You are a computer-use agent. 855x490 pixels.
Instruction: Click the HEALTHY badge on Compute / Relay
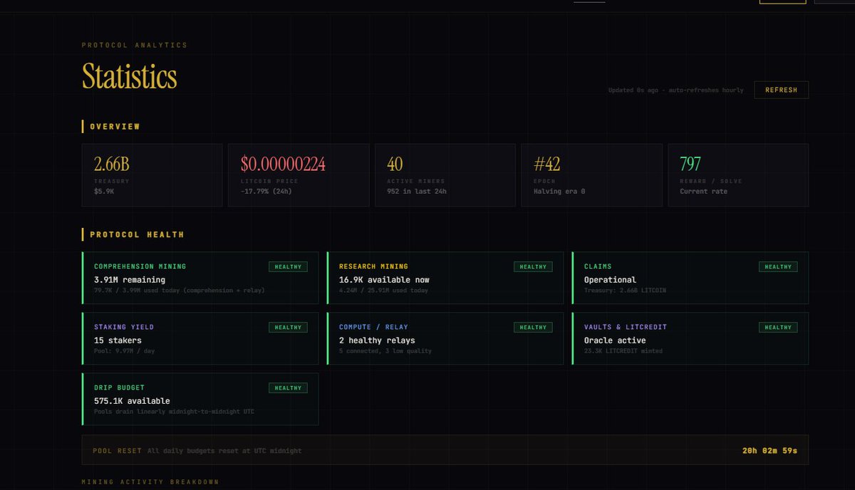[533, 328]
